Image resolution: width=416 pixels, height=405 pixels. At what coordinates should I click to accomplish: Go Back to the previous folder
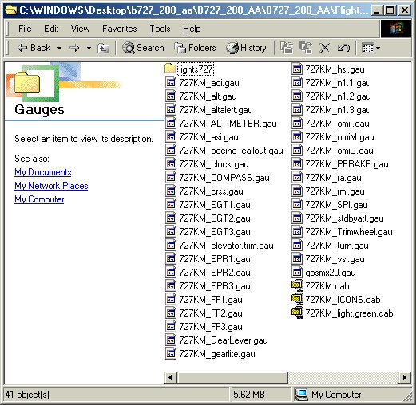34,48
